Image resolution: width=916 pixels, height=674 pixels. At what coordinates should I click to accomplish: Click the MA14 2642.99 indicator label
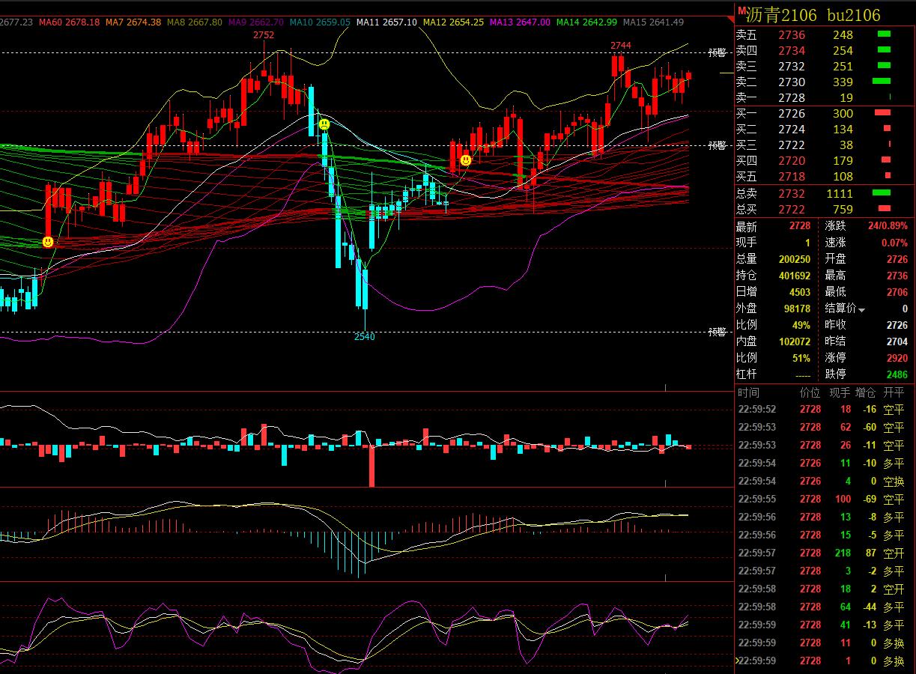[x=586, y=22]
